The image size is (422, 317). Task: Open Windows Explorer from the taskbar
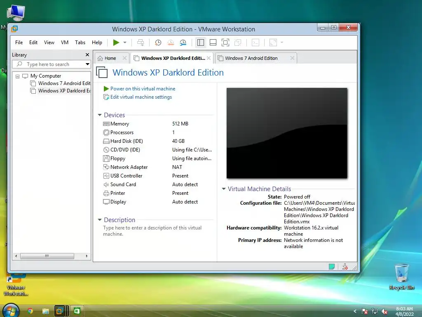coord(45,311)
